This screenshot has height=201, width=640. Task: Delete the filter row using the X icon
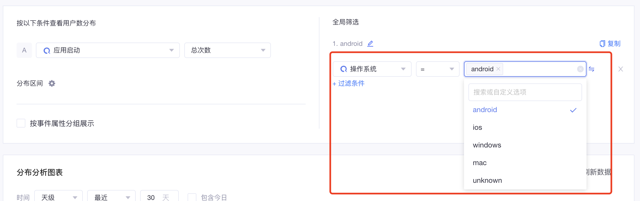[621, 69]
